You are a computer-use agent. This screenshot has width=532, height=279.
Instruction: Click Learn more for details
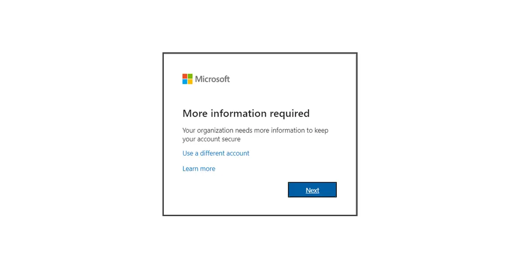pos(199,168)
